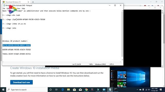Click the command window scrollbar down arrow
Image resolution: width=165 pixels, height=92 pixels.
pyautogui.click(x=162, y=66)
